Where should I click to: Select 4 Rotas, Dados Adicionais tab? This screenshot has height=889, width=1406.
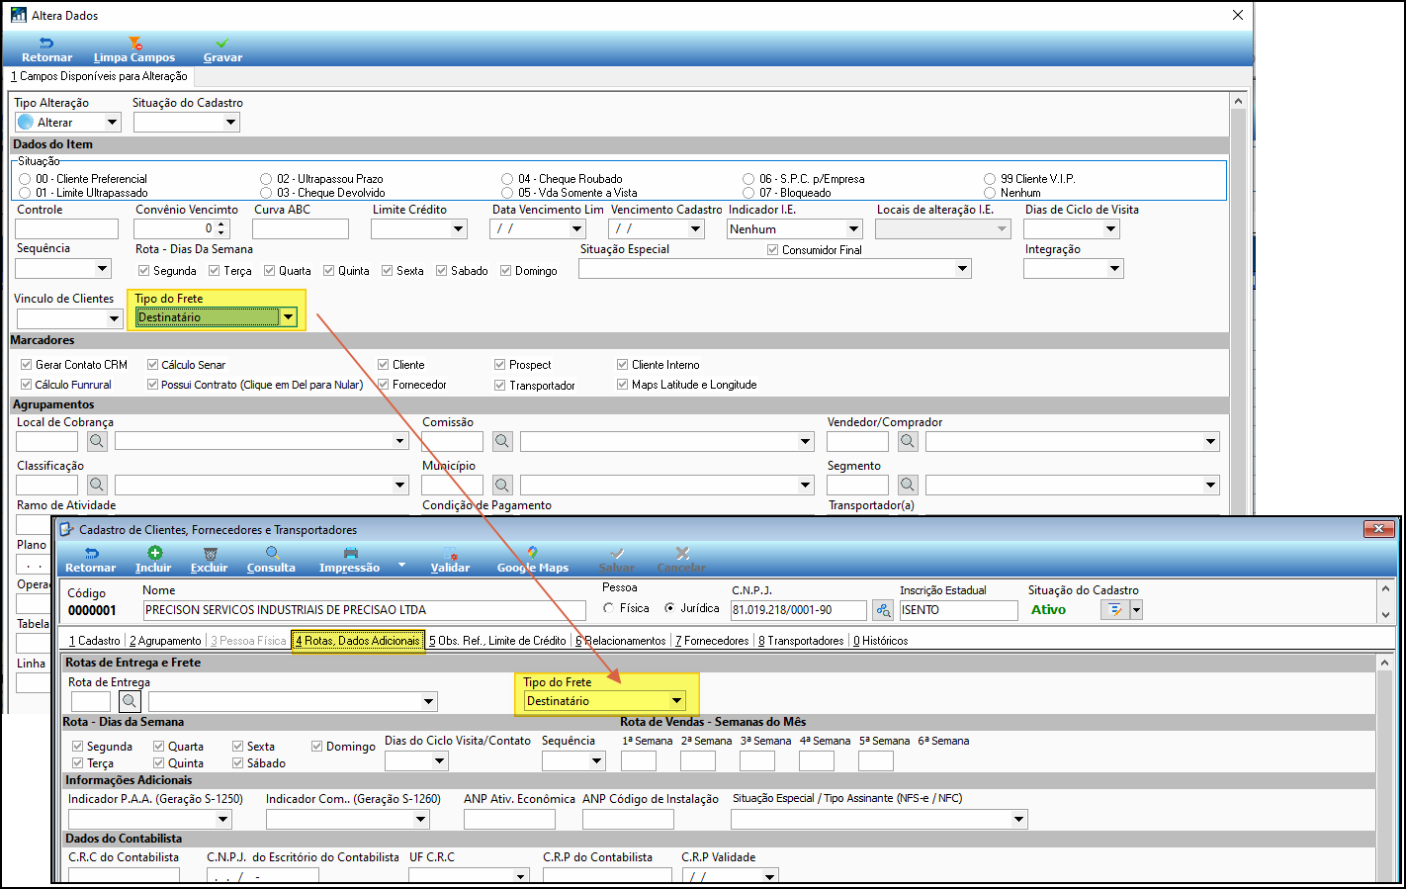pos(358,641)
